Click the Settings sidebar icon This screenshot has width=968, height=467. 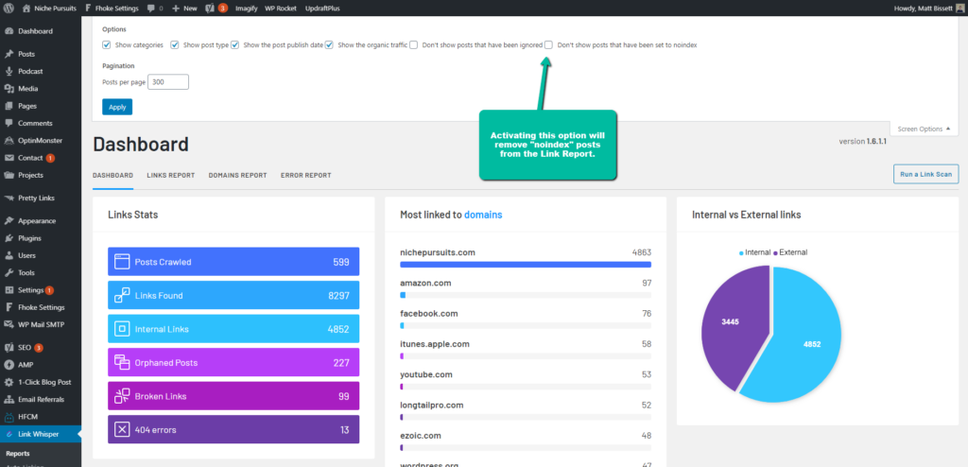pyautogui.click(x=9, y=289)
